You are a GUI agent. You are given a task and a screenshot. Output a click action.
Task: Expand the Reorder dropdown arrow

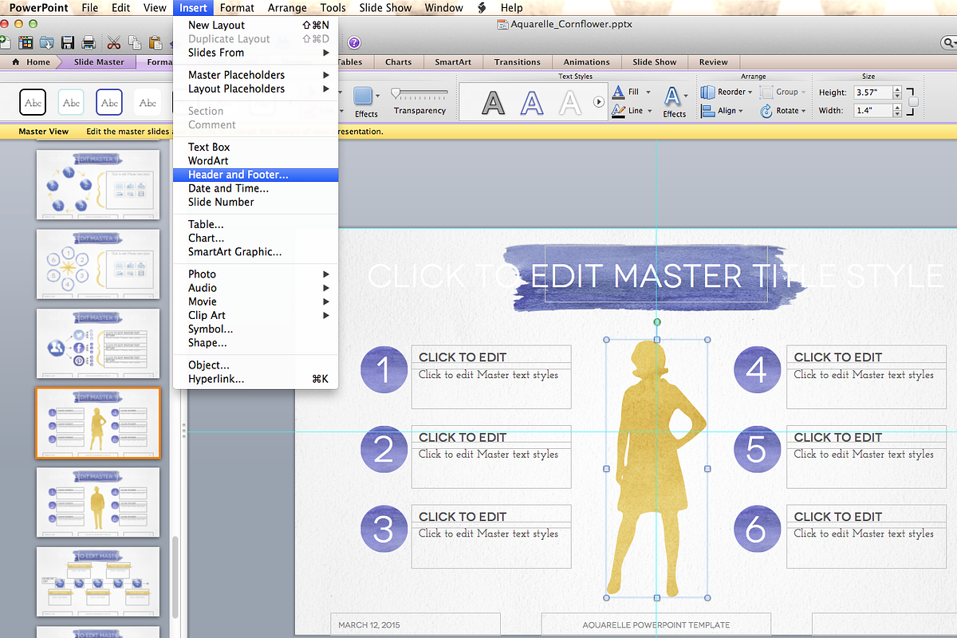(x=751, y=93)
